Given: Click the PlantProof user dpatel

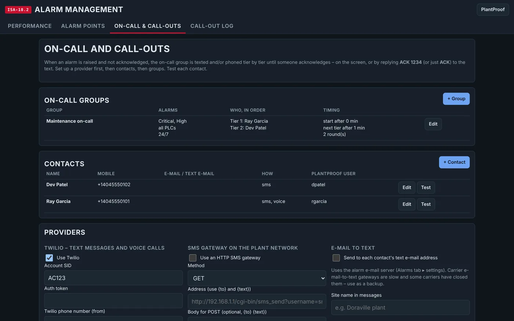Looking at the screenshot, I should tap(318, 185).
